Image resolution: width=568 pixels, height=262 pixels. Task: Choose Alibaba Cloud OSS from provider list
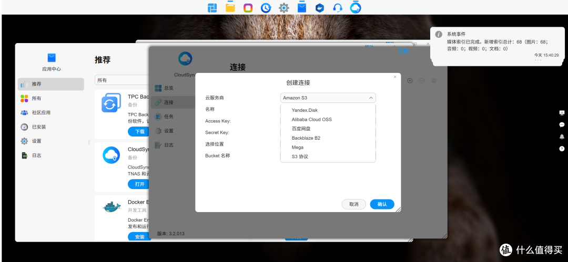pos(328,119)
